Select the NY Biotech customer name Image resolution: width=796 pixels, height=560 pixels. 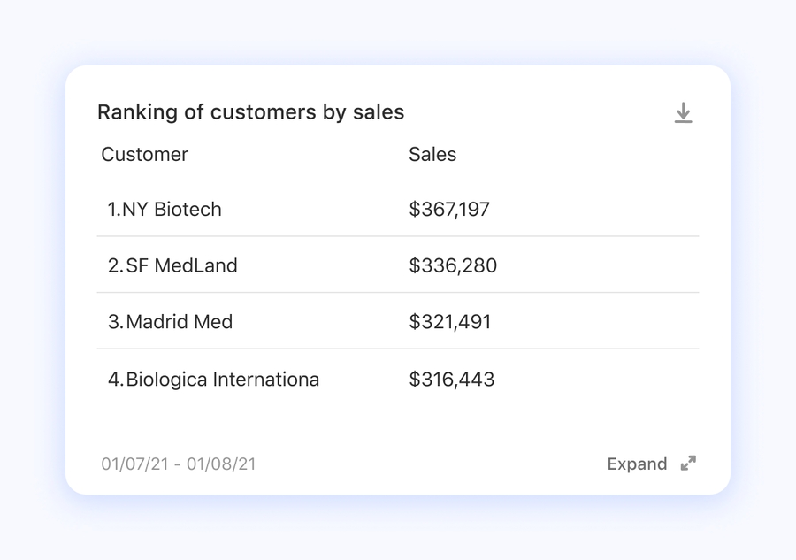(172, 210)
